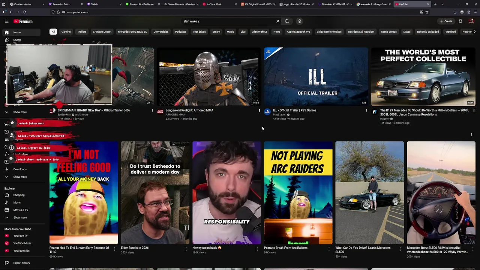480x270 pixels.
Task: Open options menu for the Shorts shelf
Action: point(471,135)
